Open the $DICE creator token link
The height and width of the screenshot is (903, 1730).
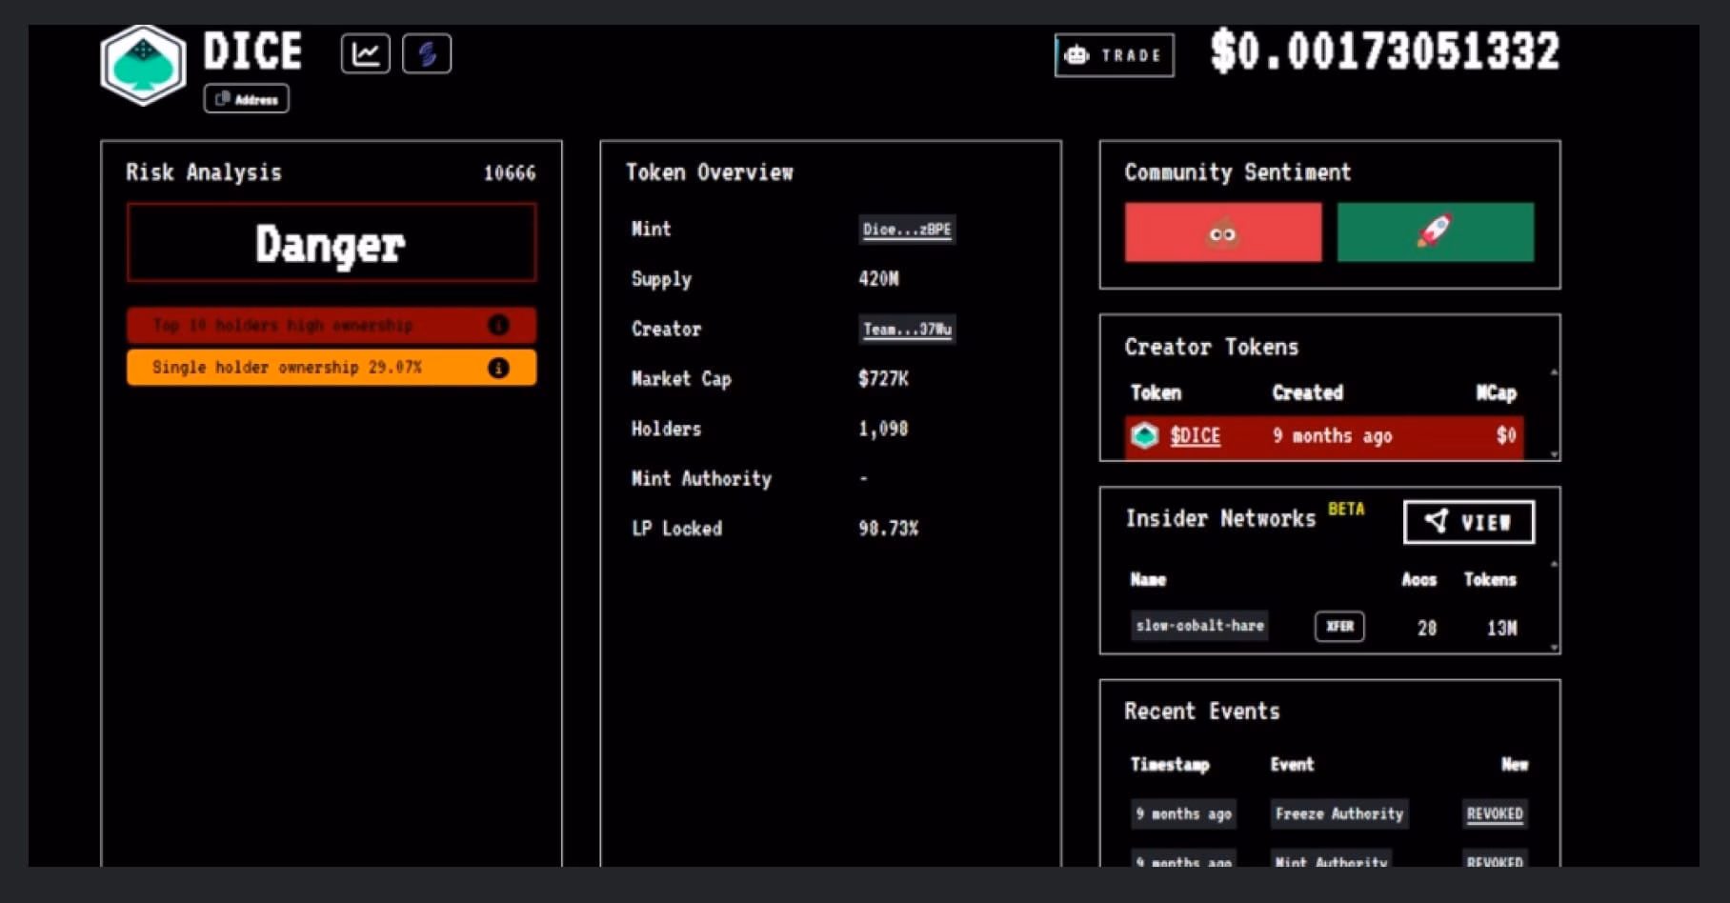(x=1195, y=436)
